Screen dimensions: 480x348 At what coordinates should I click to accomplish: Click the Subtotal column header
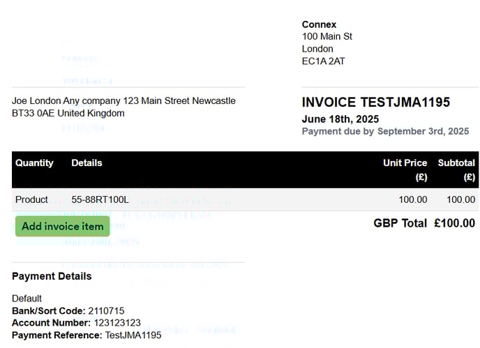click(456, 170)
